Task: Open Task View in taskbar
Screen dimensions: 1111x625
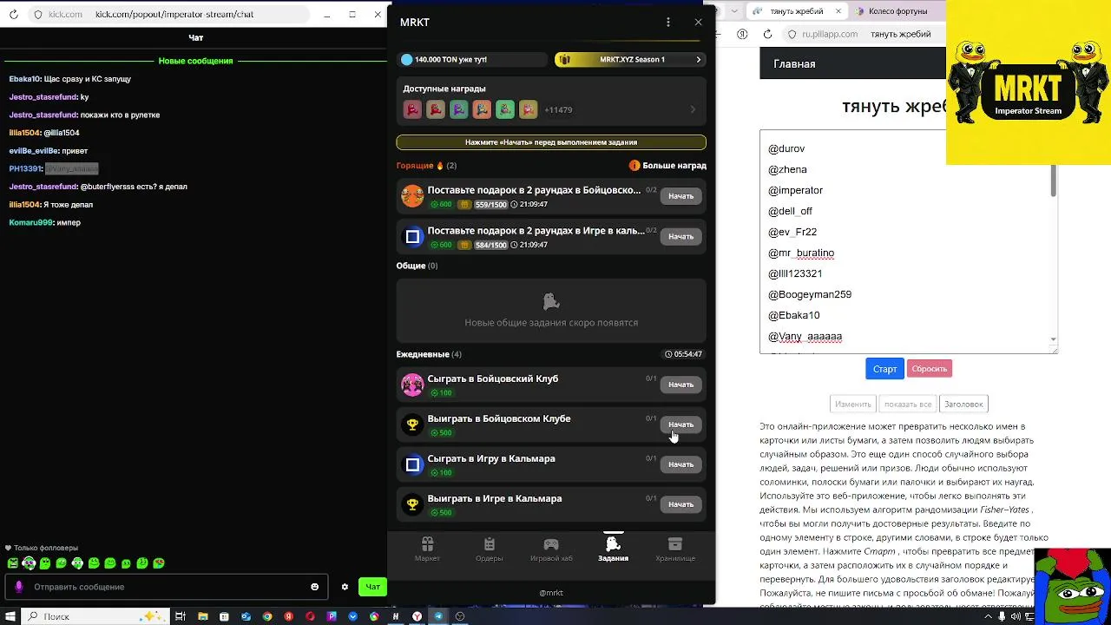Action: [x=181, y=616]
